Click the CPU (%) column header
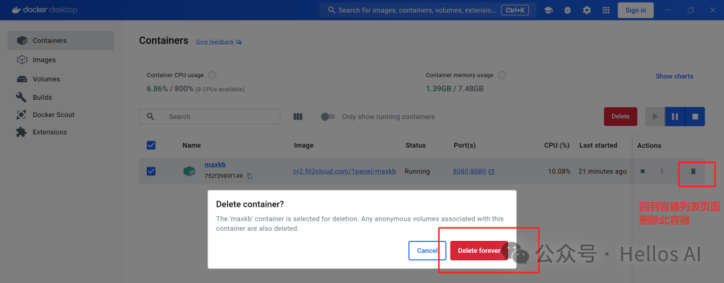The height and width of the screenshot is (283, 724). tap(557, 145)
